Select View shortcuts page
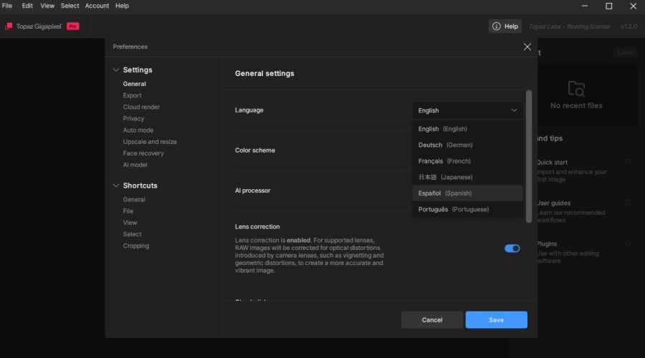This screenshot has height=358, width=645. tap(130, 223)
